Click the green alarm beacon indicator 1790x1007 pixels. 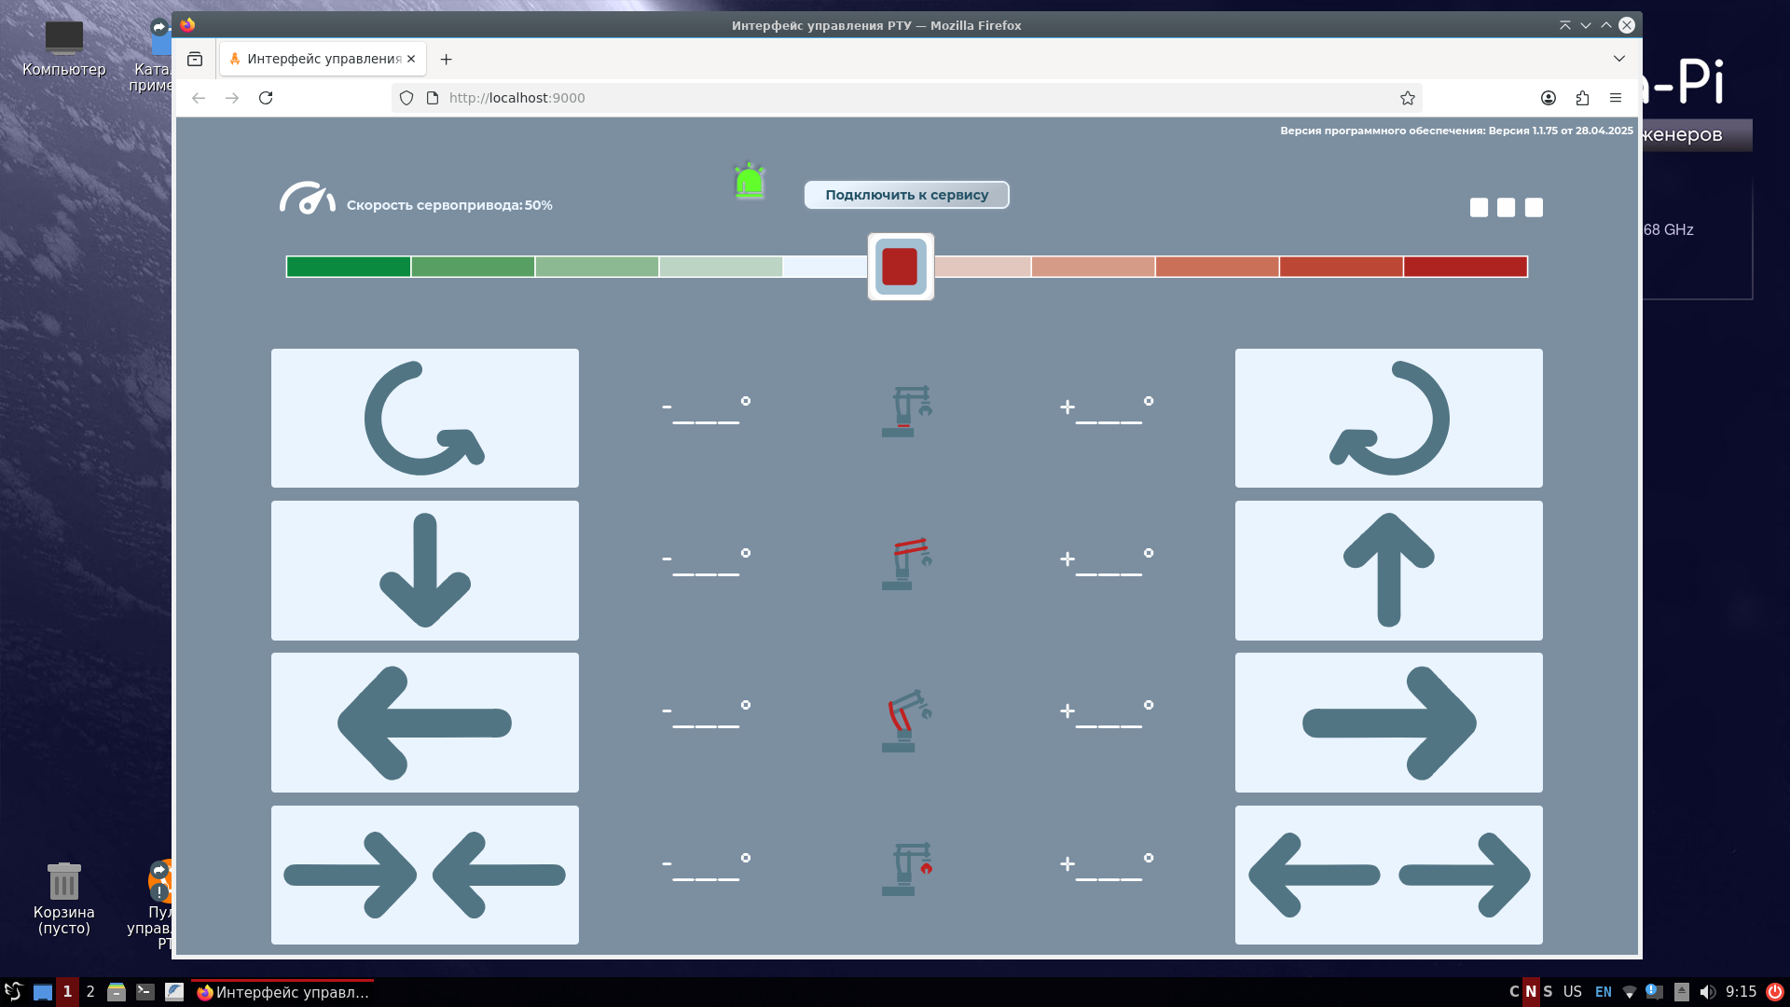(x=750, y=182)
